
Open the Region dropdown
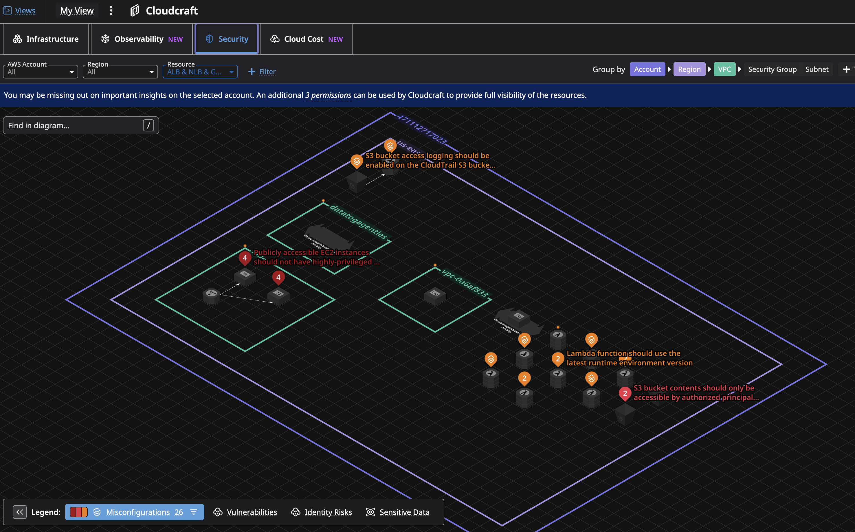click(x=120, y=71)
